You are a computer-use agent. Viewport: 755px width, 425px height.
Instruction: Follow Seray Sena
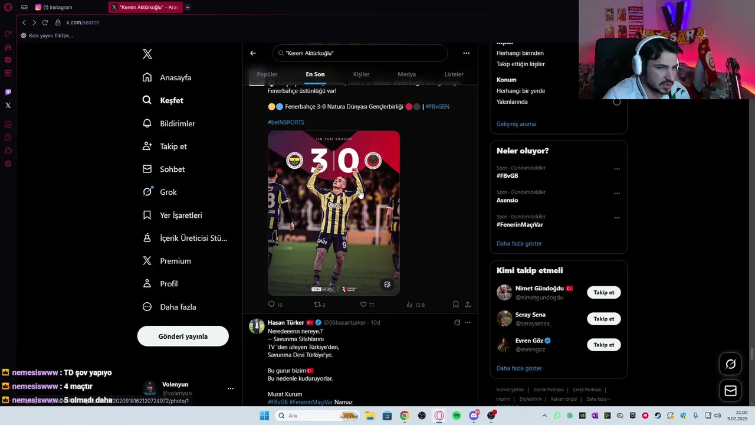click(x=603, y=319)
